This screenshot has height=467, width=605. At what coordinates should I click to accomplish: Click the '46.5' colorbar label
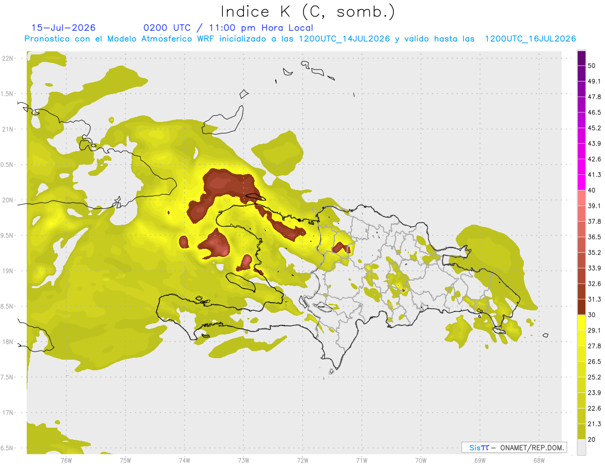[x=594, y=112]
